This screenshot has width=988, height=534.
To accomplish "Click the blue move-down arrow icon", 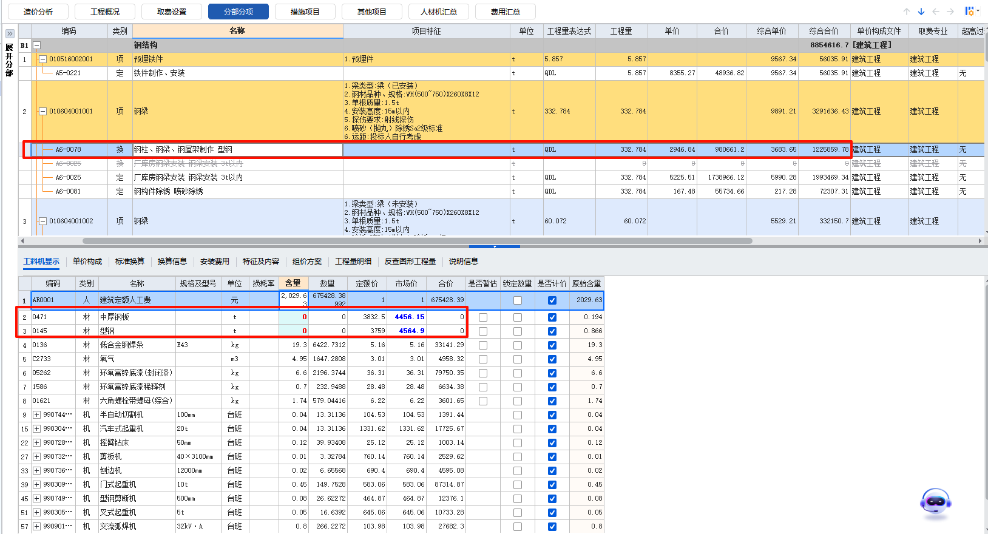I will pyautogui.click(x=921, y=12).
